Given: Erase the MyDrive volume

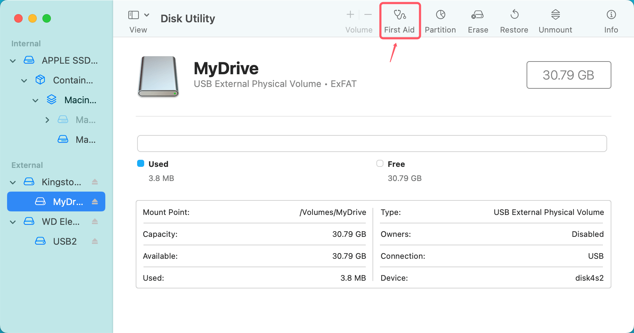Looking at the screenshot, I should coord(477,21).
